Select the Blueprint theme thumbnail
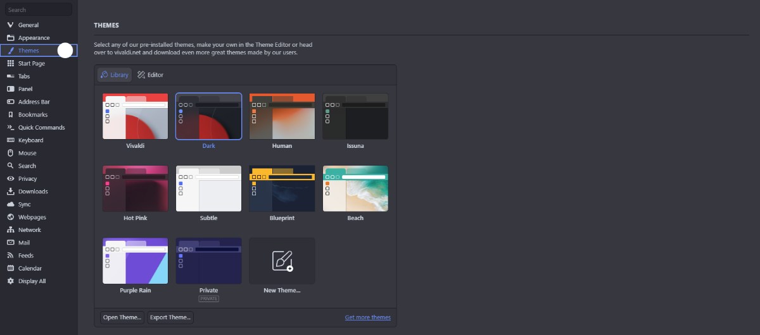 click(282, 188)
